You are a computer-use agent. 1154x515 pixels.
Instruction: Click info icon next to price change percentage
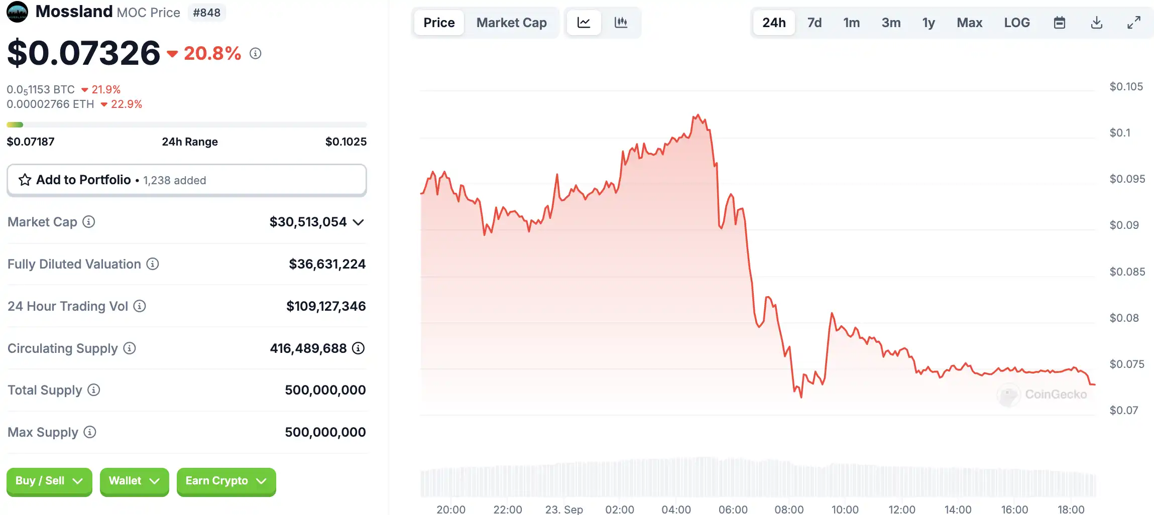256,53
